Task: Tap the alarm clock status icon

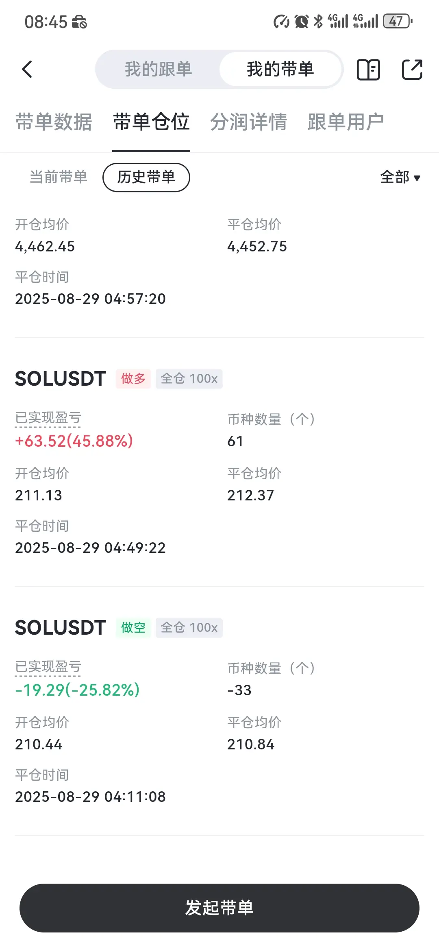Action: [x=301, y=21]
